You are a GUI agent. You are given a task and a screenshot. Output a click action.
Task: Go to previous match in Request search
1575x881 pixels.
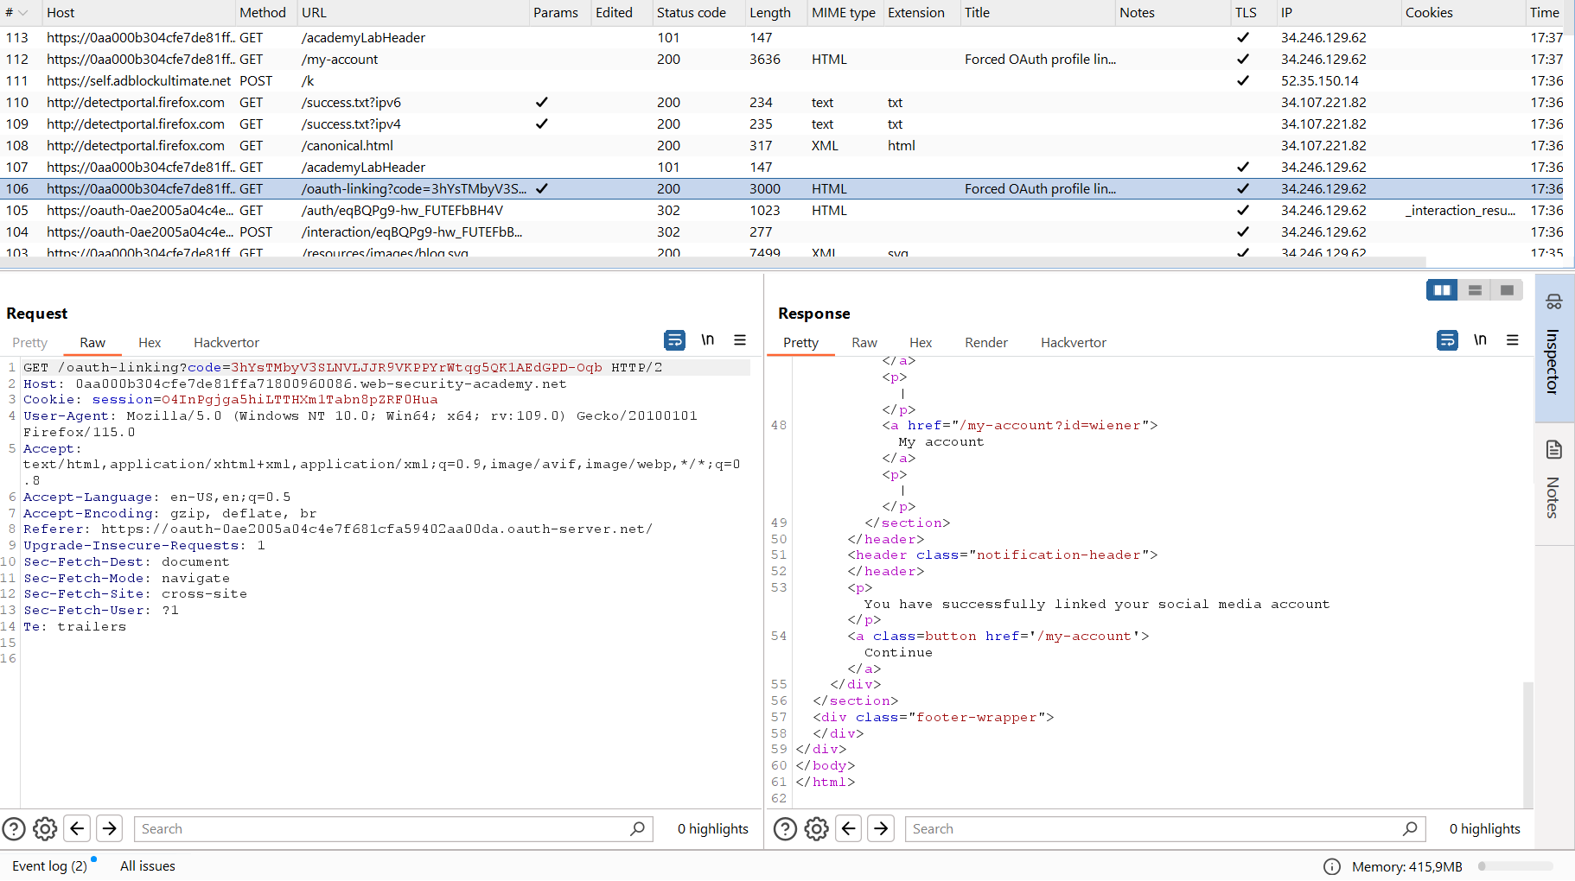(77, 829)
